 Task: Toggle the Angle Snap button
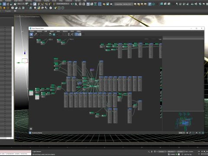coord(42,4)
